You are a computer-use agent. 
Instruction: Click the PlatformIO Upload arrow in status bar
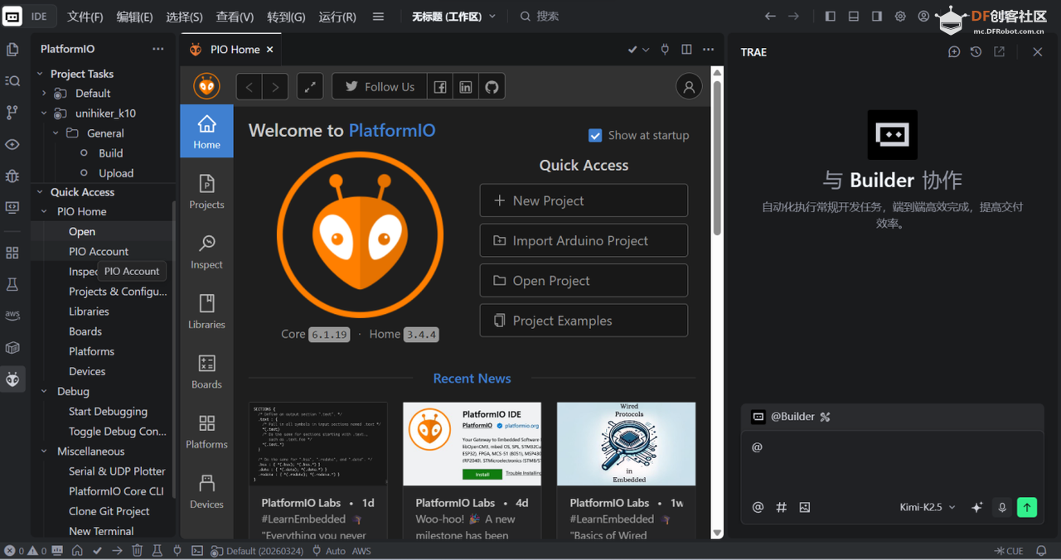(117, 550)
